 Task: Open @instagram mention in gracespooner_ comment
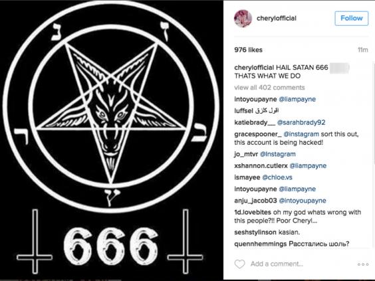(301, 134)
